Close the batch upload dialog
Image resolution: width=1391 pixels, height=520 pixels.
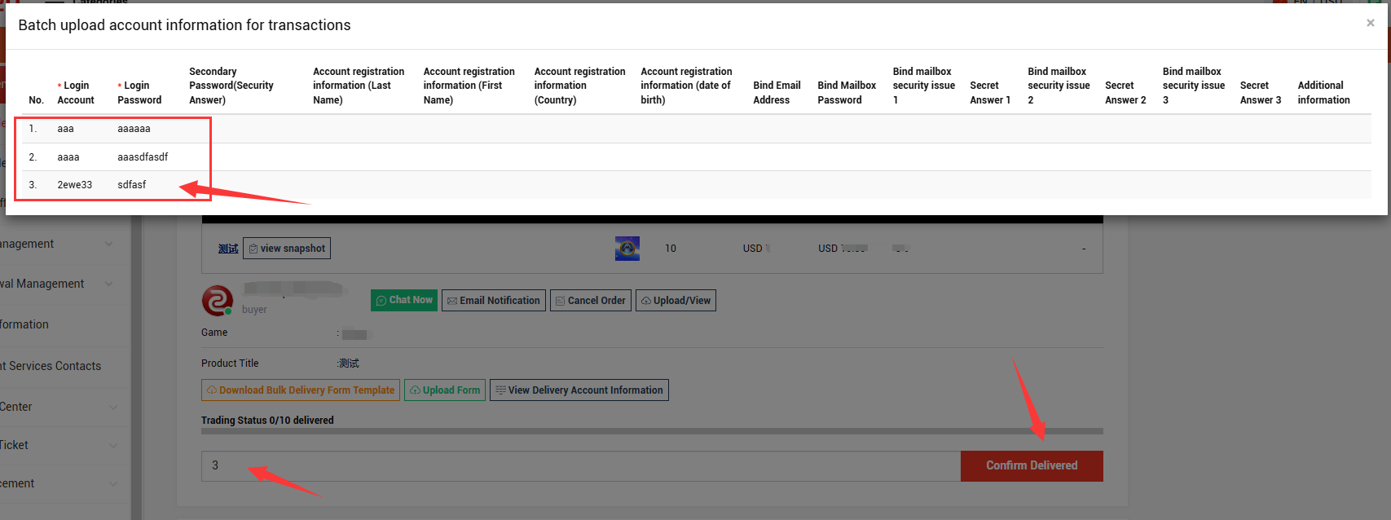1370,23
